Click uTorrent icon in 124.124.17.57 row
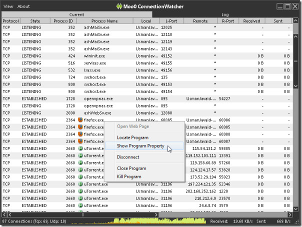This screenshot has height=227, width=302. coord(80,170)
